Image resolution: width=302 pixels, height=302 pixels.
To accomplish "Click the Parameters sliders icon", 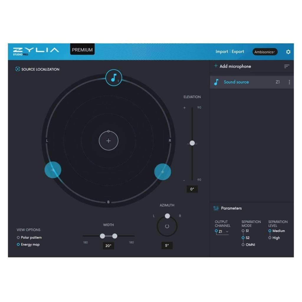I will pos(216,208).
